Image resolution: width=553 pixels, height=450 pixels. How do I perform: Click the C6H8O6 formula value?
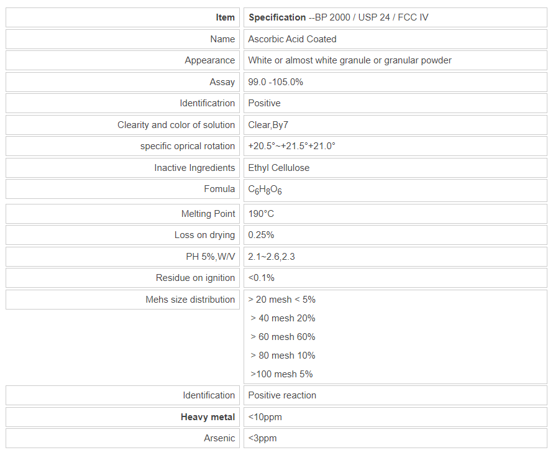click(x=265, y=190)
